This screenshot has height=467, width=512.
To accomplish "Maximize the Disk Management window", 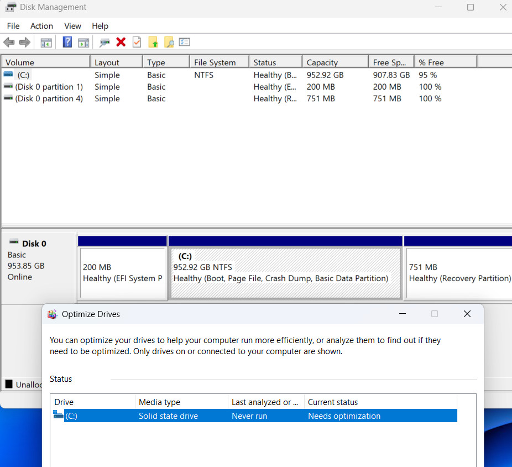I will click(471, 7).
